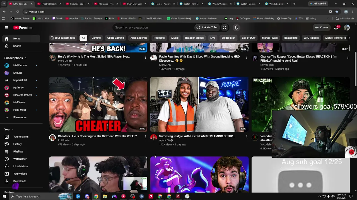Open the YouTube notifications bell

pyautogui.click(x=336, y=27)
